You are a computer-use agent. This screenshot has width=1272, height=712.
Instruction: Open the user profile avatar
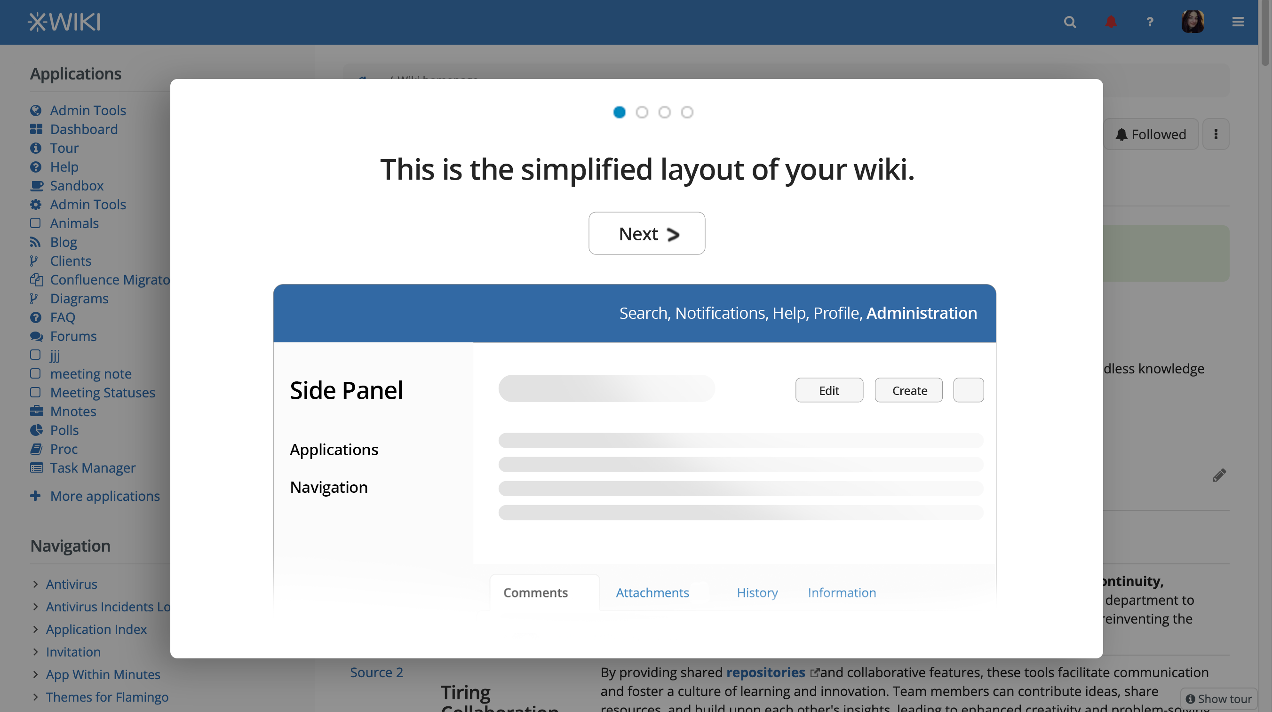1192,22
